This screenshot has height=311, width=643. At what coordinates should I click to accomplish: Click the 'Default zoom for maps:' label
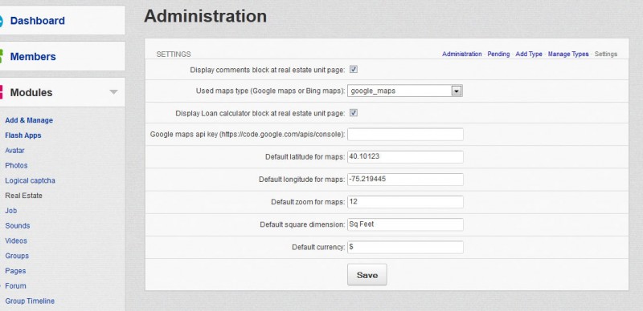pyautogui.click(x=308, y=202)
